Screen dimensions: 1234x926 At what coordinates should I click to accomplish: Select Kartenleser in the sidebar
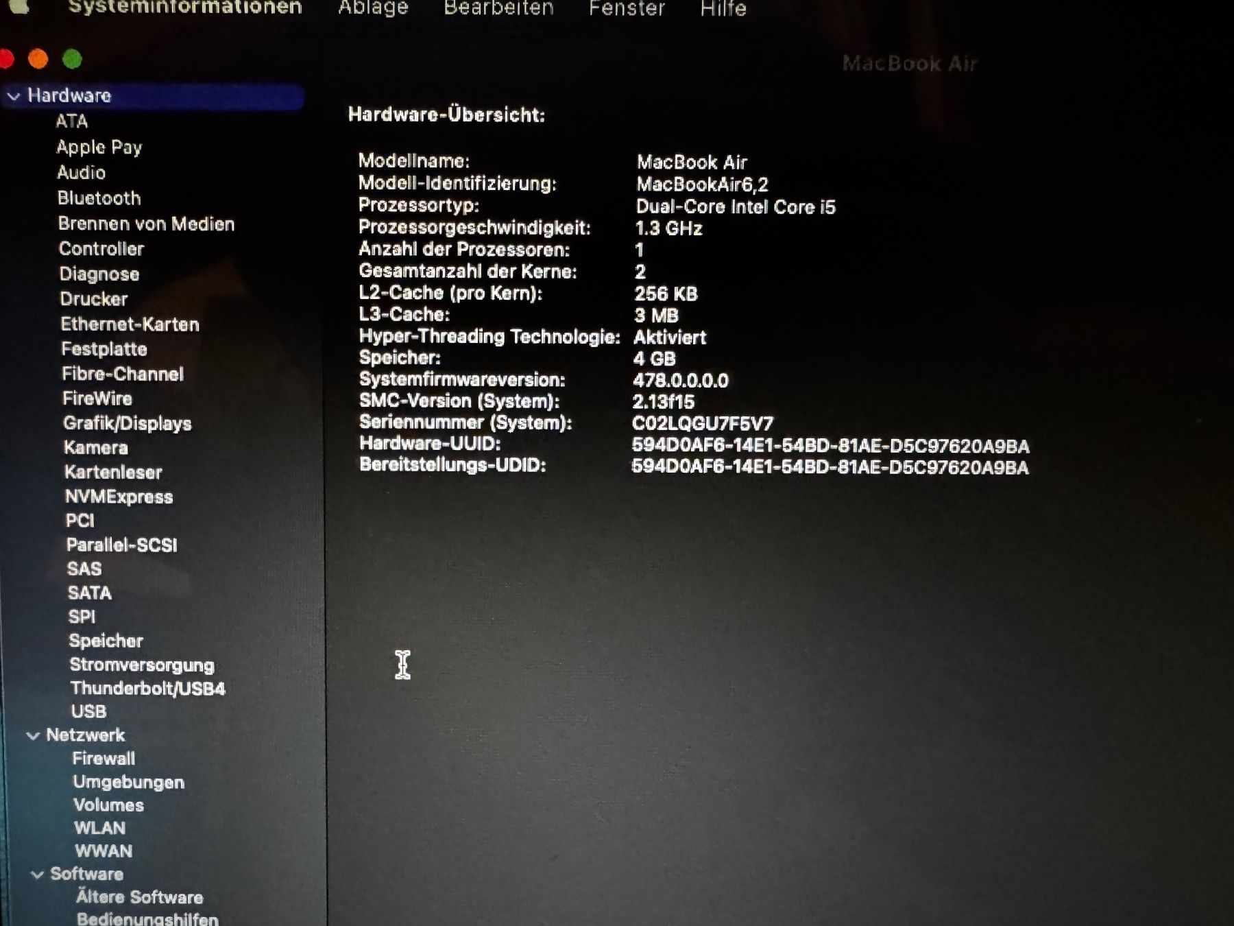(x=113, y=473)
